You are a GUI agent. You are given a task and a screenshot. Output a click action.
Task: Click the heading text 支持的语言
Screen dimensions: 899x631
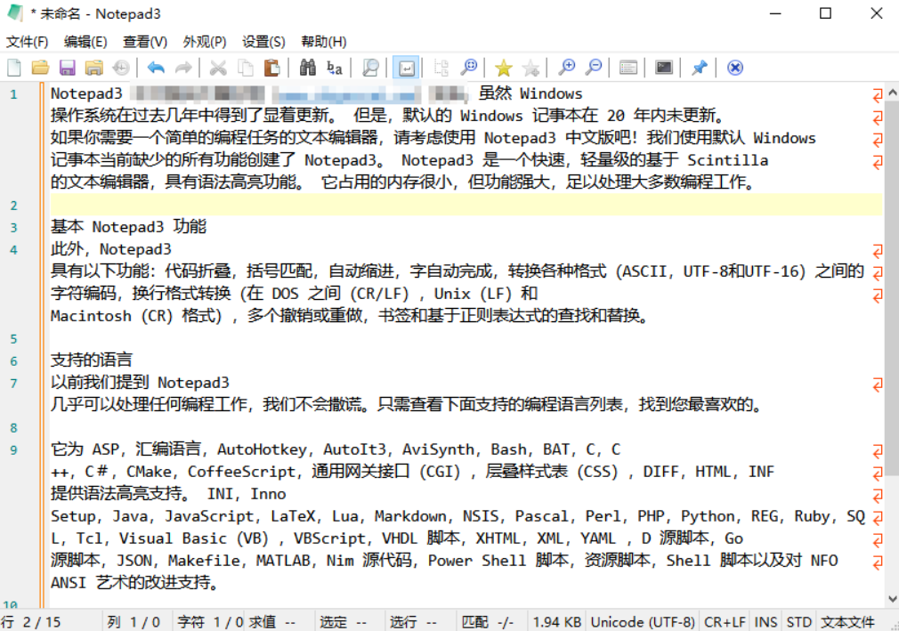(x=92, y=360)
